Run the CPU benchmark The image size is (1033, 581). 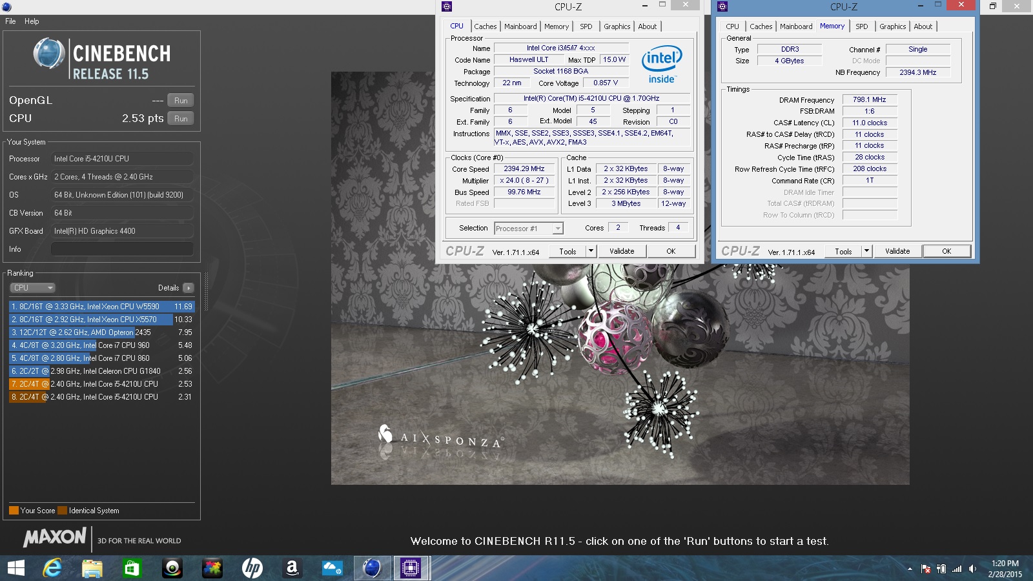tap(181, 119)
